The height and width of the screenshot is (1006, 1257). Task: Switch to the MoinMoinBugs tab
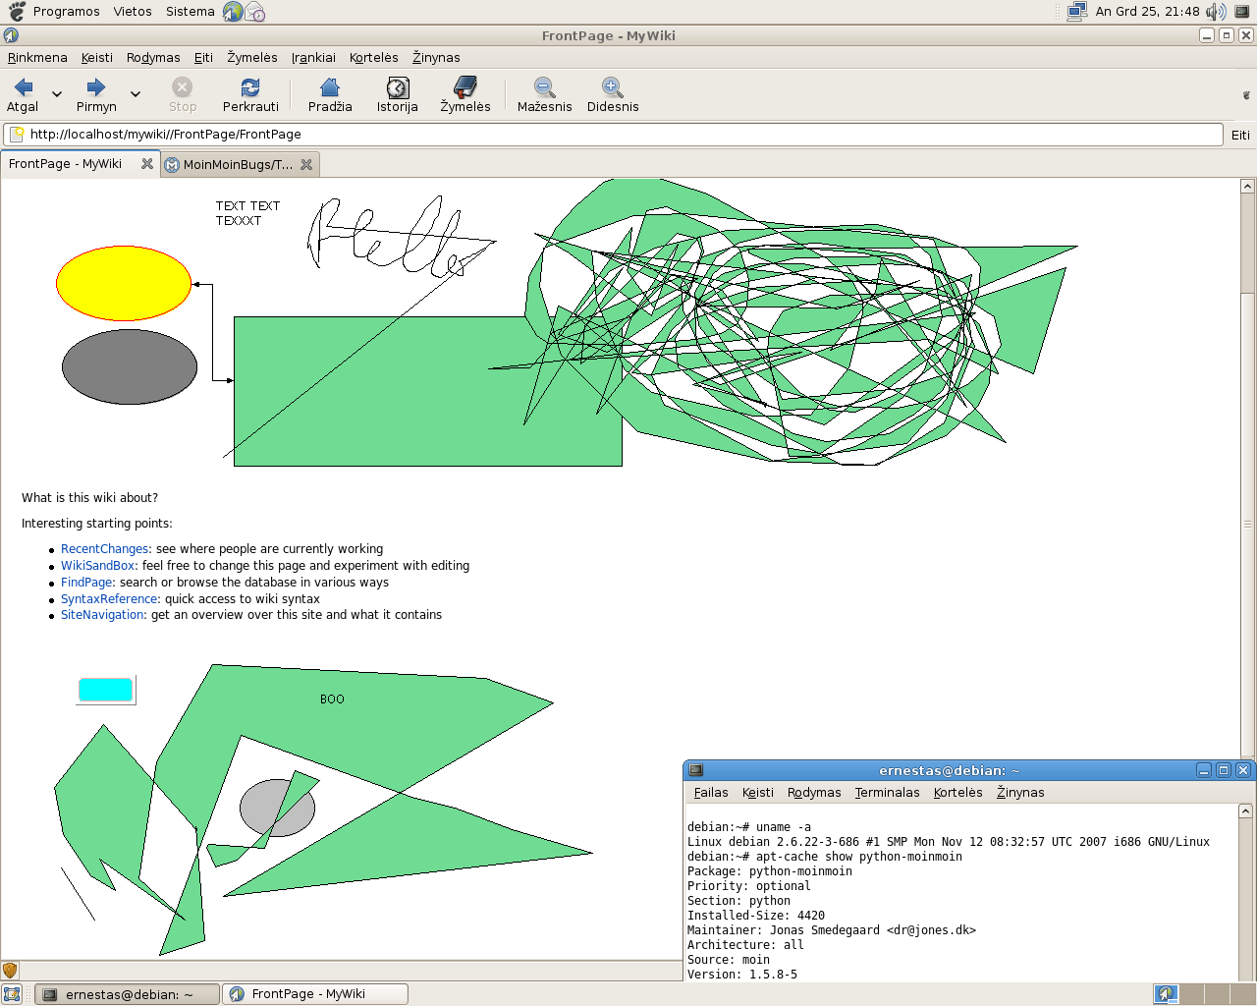pos(238,165)
